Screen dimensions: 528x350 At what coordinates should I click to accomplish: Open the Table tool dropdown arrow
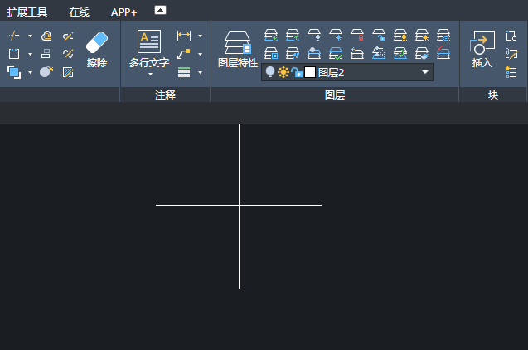coord(200,72)
